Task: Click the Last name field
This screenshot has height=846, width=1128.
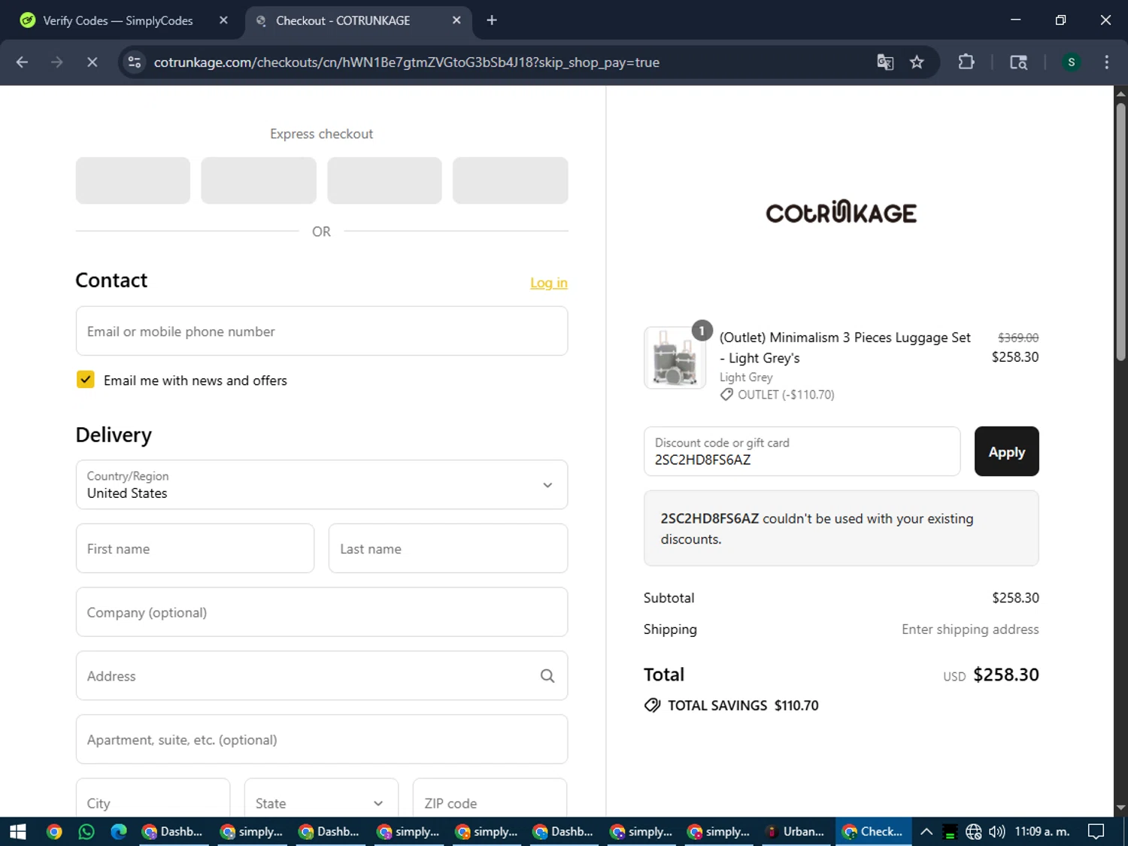Action: [448, 548]
